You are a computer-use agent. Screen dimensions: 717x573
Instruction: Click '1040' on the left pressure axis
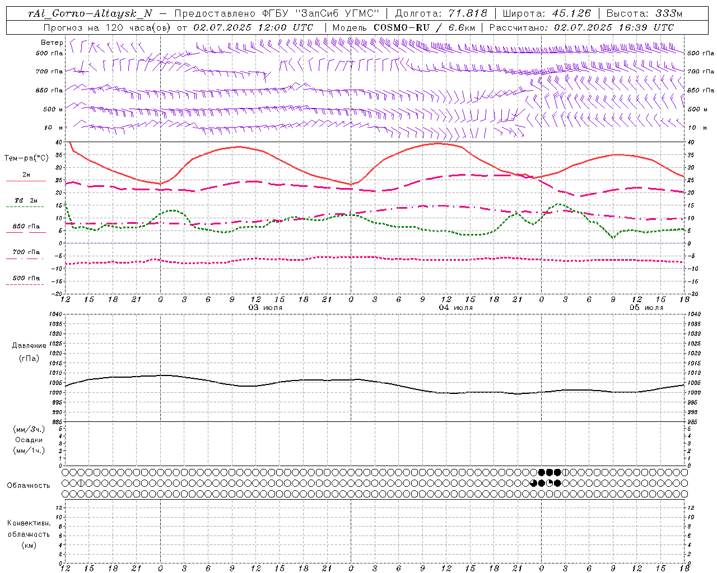(x=56, y=314)
